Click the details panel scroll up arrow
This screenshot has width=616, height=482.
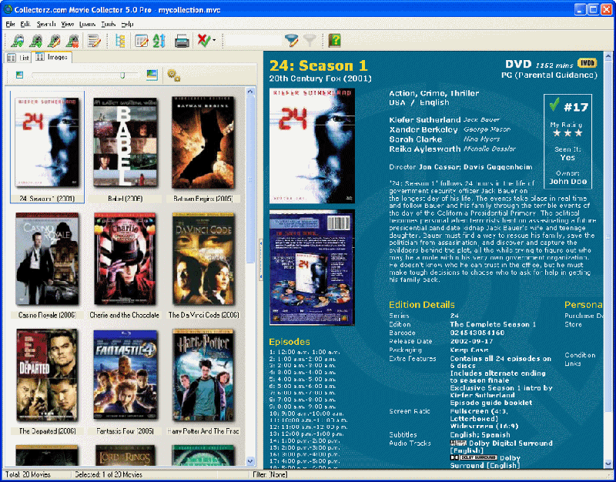coord(608,56)
